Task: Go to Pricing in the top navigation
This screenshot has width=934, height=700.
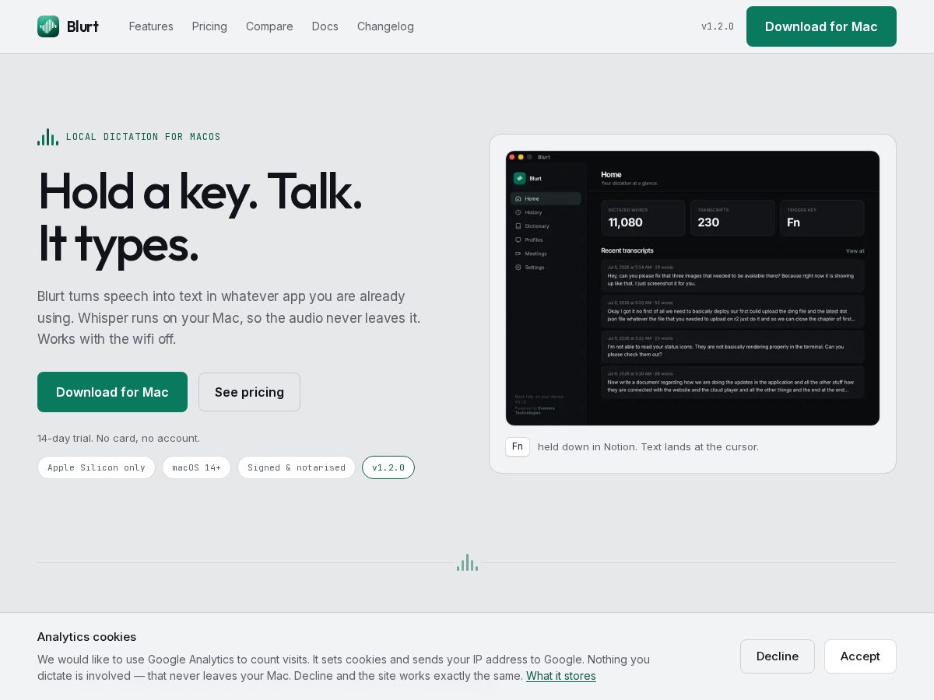Action: click(x=209, y=26)
